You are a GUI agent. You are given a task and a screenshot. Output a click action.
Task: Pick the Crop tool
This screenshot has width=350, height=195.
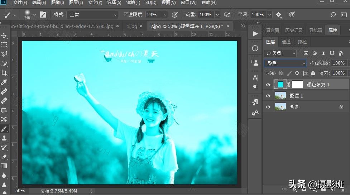tap(4, 73)
